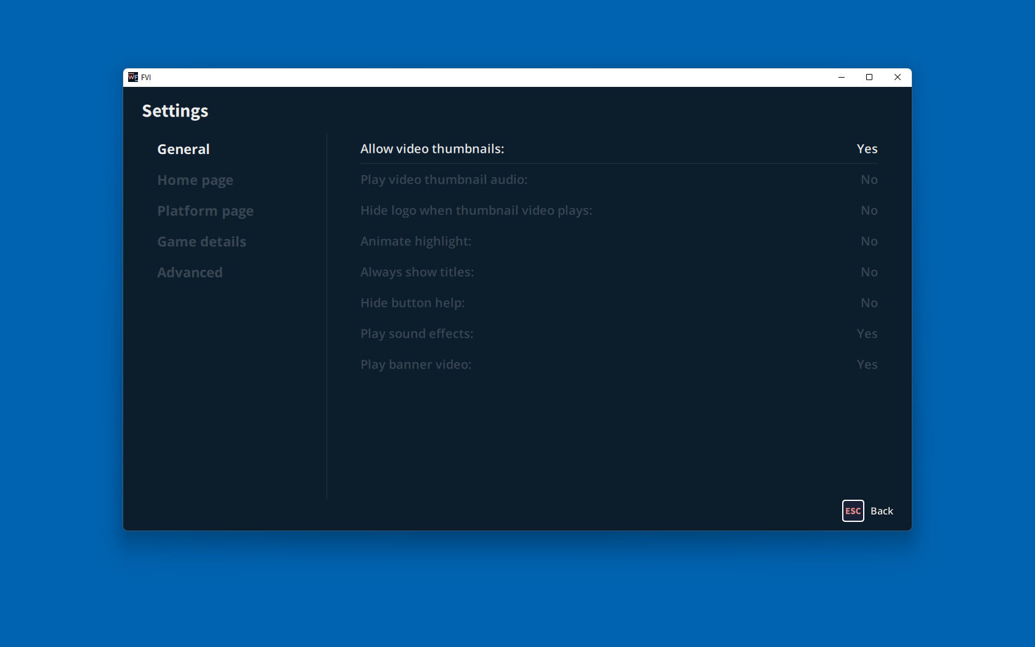Open the Home page settings section
This screenshot has height=647, width=1035.
(x=195, y=180)
